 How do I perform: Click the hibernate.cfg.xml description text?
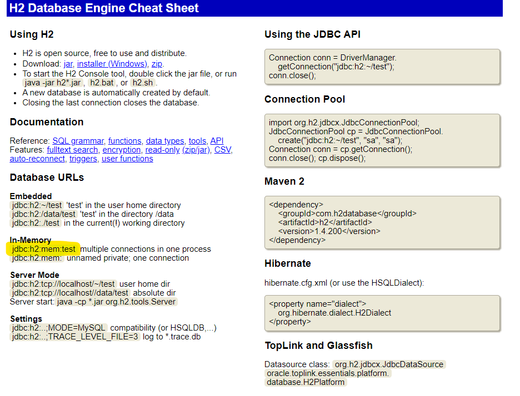(x=344, y=283)
